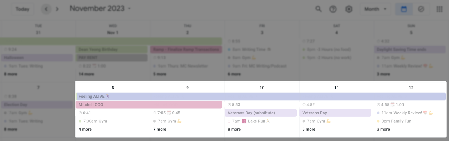The height and width of the screenshot is (141, 449).
Task: Jump to Today button
Action: point(22,9)
